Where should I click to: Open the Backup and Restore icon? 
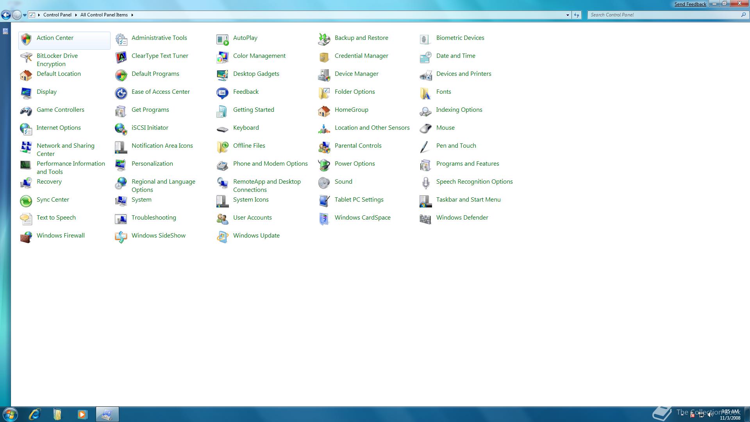point(324,39)
